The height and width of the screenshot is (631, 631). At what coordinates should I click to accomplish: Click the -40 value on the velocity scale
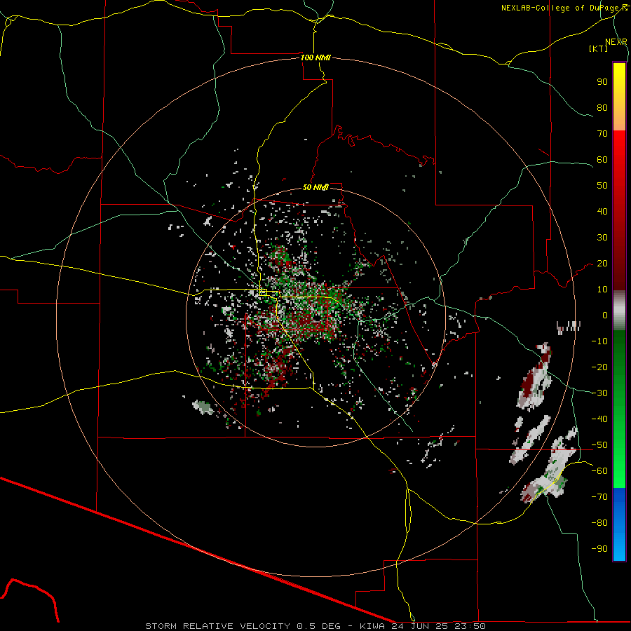tap(599, 419)
